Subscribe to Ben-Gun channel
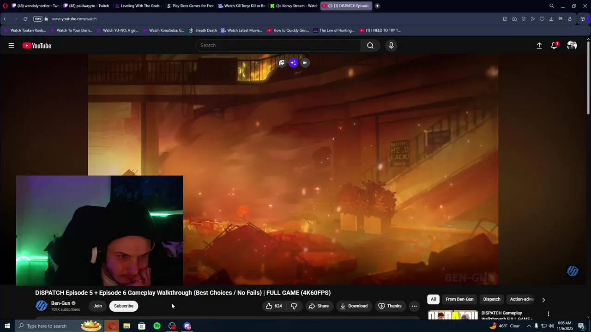 [124, 306]
